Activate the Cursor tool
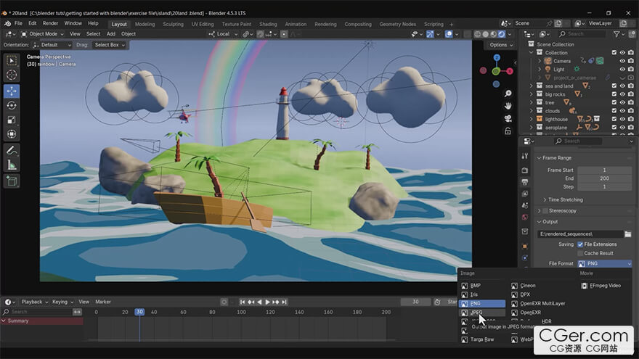The image size is (639, 359). coord(12,75)
